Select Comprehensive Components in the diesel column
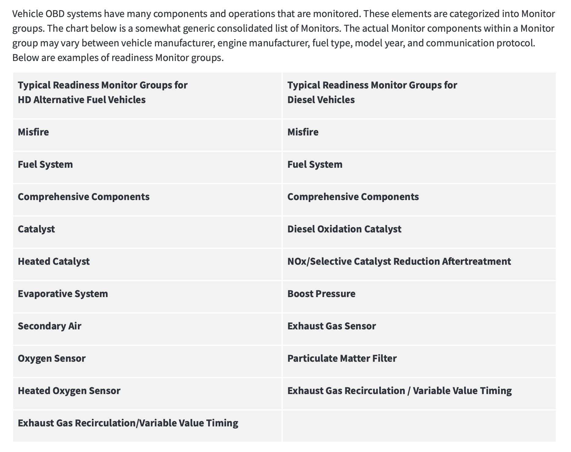This screenshot has height=452, width=571. pyautogui.click(x=353, y=197)
